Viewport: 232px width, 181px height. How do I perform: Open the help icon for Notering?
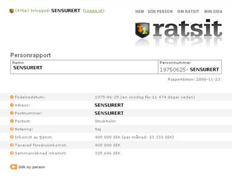(x=12, y=129)
